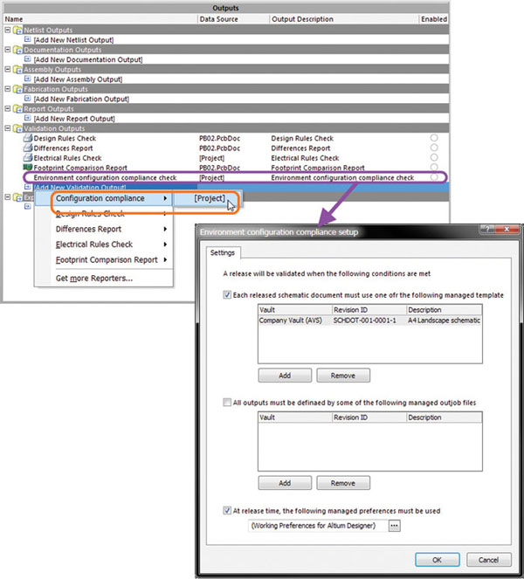Enable the managed outjob files requirement checkbox
The image size is (524, 579).
point(224,401)
